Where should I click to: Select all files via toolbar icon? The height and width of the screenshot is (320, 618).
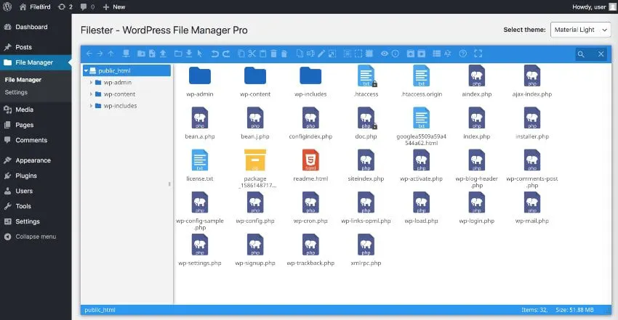coord(348,54)
